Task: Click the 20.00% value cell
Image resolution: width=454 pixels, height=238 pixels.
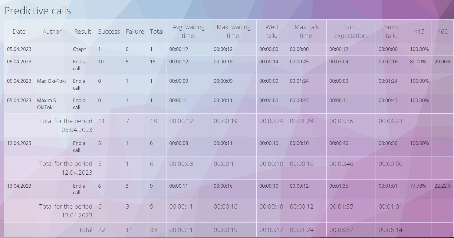Action: [442, 62]
